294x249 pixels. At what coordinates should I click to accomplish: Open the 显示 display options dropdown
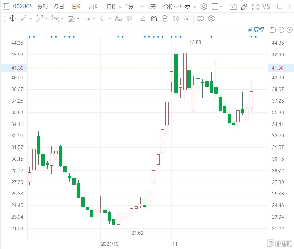coord(188,7)
